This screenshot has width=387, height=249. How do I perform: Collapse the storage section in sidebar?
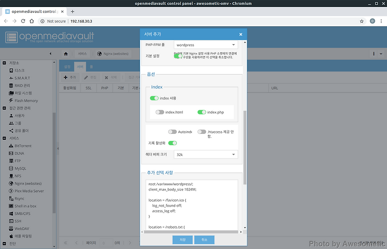pyautogui.click(x=4, y=63)
